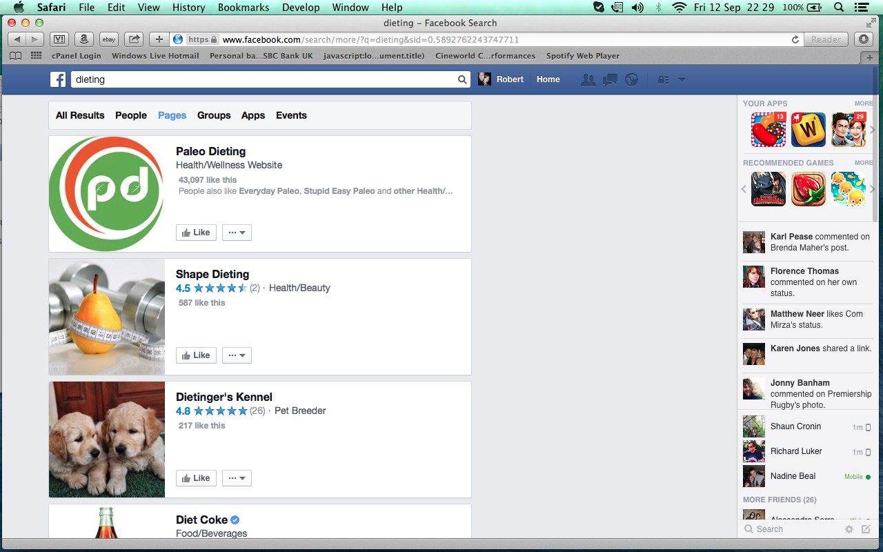883x552 pixels.
Task: Reload the page with Safari's refresh icon
Action: point(795,40)
